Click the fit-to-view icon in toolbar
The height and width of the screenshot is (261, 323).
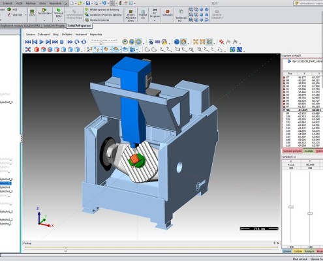pyautogui.click(x=28, y=50)
